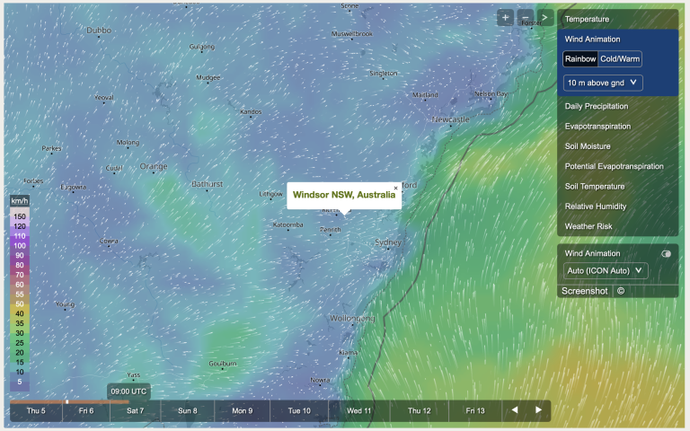This screenshot has height=431, width=690.
Task: Click the Orange city label on the map
Action: pyautogui.click(x=154, y=166)
